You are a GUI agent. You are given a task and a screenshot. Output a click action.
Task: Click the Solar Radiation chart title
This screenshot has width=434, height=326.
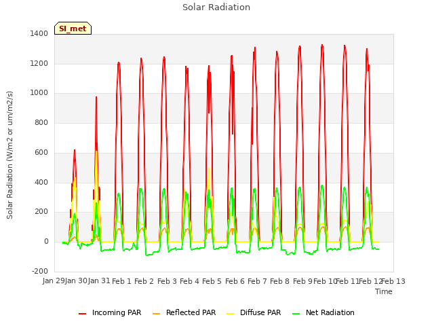[x=216, y=7]
